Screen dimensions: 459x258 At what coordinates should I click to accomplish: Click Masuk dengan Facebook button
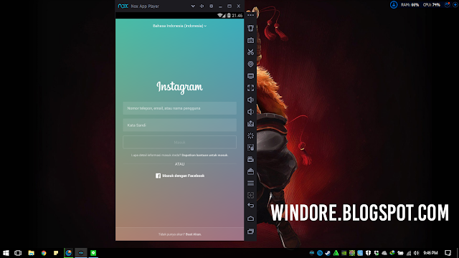pyautogui.click(x=180, y=176)
